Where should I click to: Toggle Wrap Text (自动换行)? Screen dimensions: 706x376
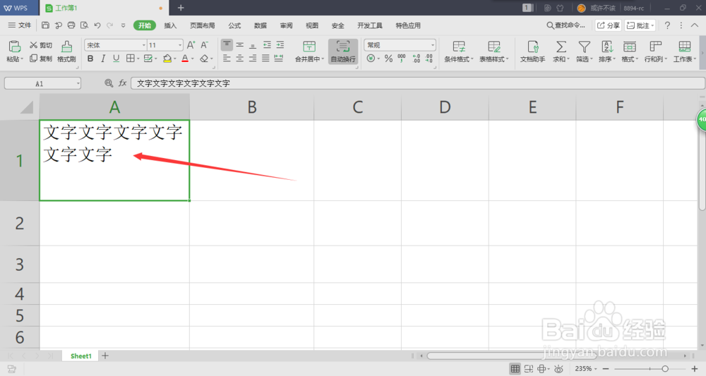(343, 51)
